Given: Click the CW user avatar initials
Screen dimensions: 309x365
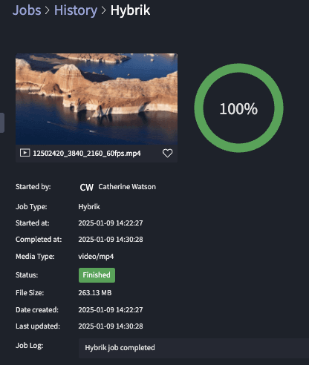Looking at the screenshot, I should 87,187.
